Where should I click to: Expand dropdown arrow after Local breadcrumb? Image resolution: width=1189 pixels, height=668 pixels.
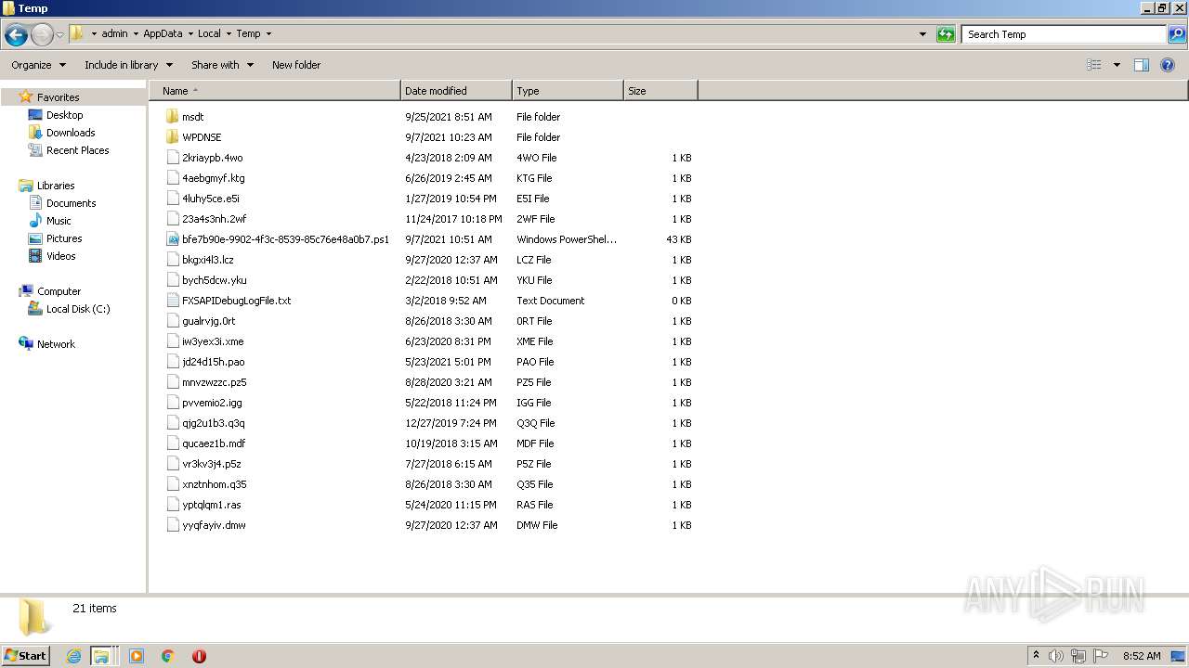[x=229, y=33]
